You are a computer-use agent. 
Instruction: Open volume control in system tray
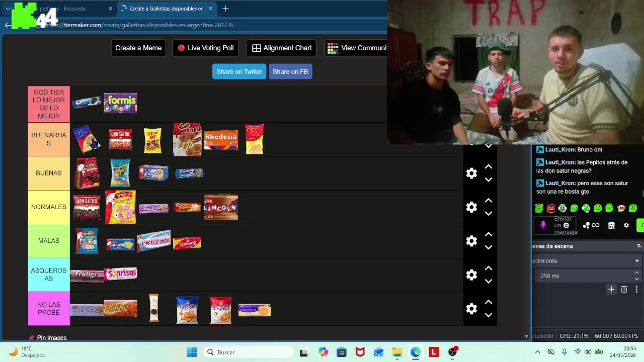coord(588,352)
